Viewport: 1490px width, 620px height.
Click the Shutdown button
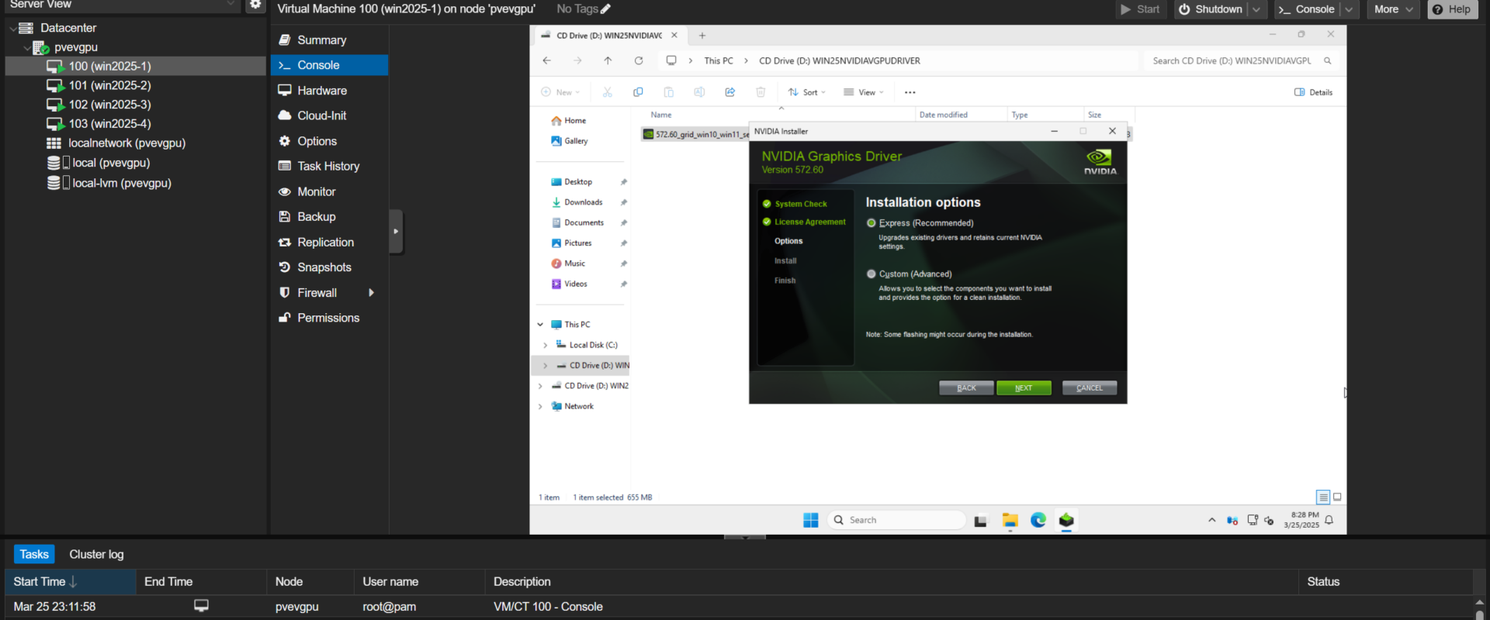tap(1211, 9)
